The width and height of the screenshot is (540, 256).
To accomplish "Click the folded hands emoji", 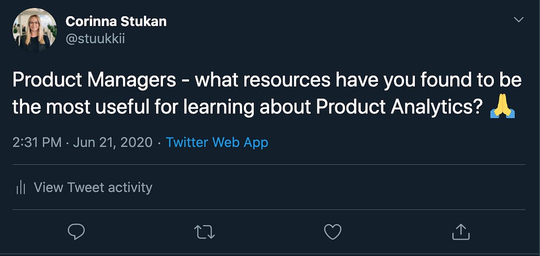I will pyautogui.click(x=502, y=107).
